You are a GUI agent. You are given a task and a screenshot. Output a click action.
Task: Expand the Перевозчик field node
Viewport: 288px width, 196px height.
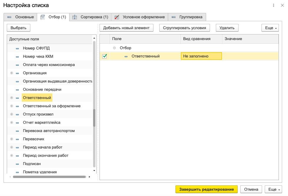[11, 139]
